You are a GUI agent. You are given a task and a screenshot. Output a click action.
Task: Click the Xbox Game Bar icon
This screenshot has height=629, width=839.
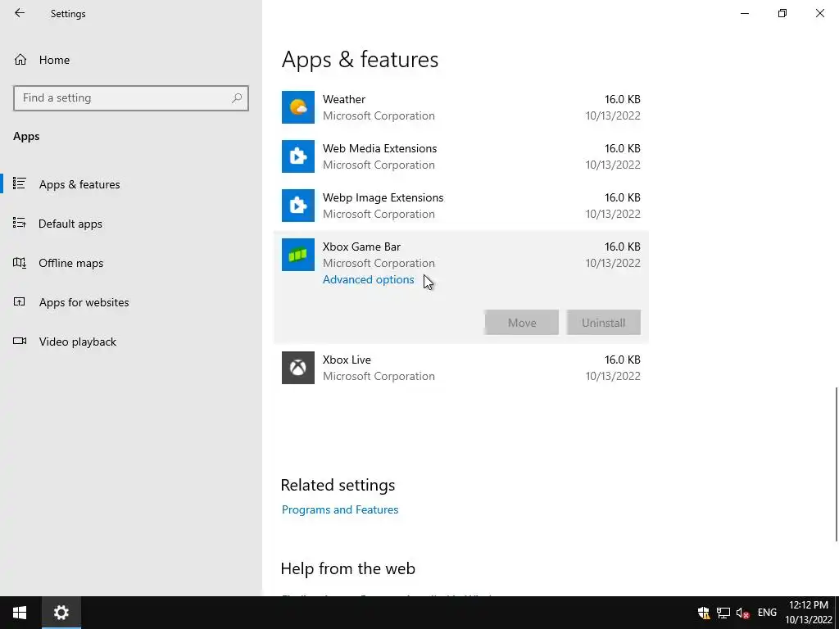[x=298, y=255]
